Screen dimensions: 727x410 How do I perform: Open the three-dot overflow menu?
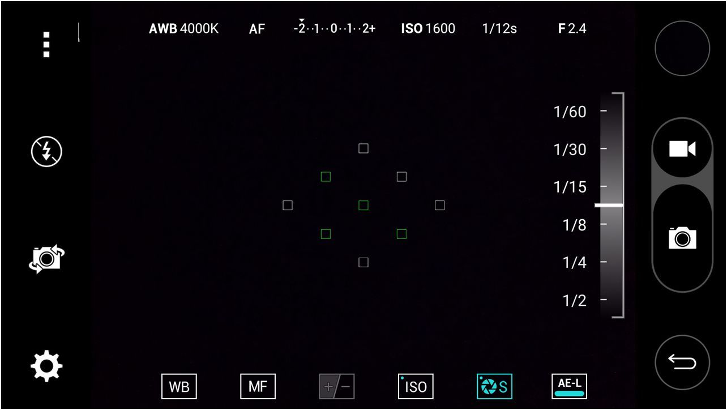[46, 44]
